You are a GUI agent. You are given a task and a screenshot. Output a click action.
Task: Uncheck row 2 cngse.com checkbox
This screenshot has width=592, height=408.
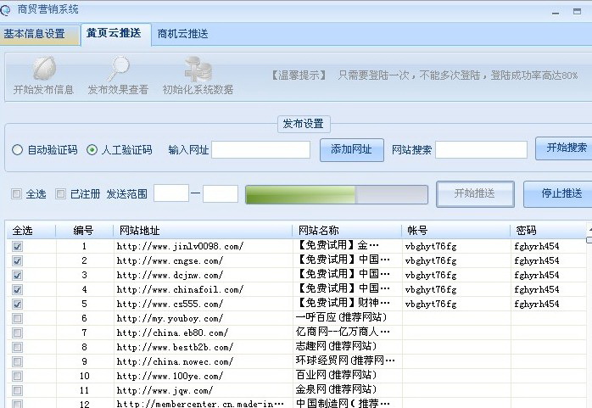(17, 260)
